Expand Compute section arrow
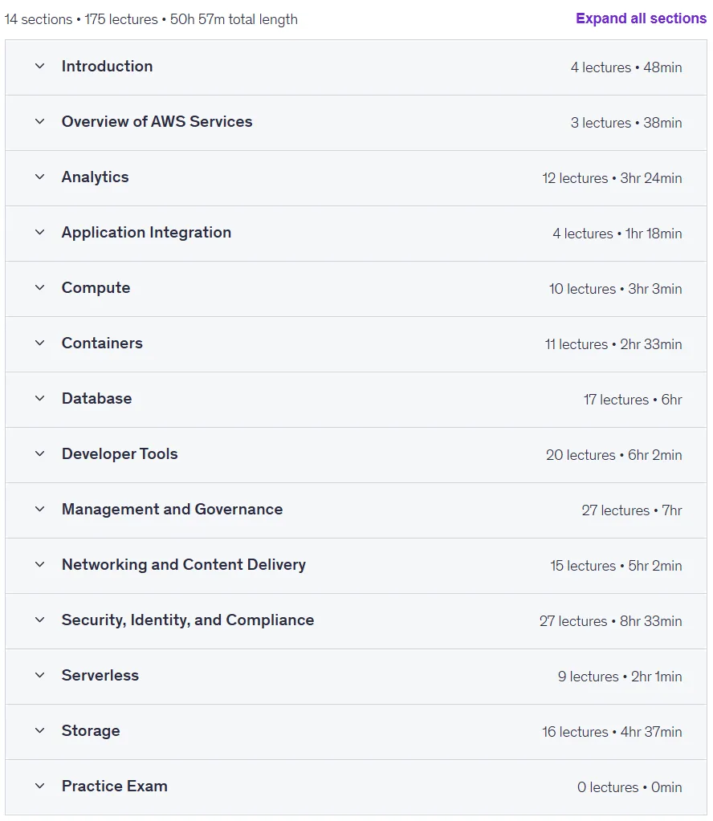 40,288
